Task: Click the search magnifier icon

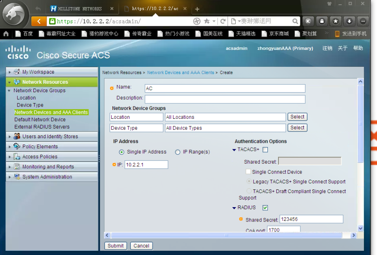Action: pyautogui.click(x=295, y=21)
